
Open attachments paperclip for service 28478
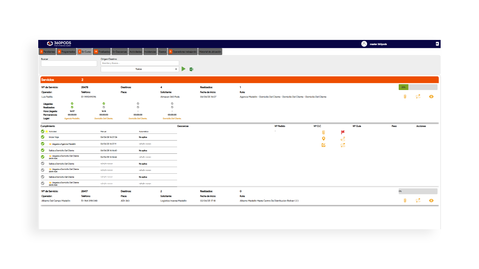[x=405, y=97]
